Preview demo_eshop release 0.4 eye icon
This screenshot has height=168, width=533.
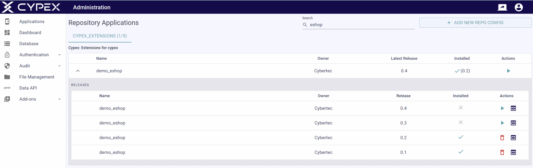[513, 108]
